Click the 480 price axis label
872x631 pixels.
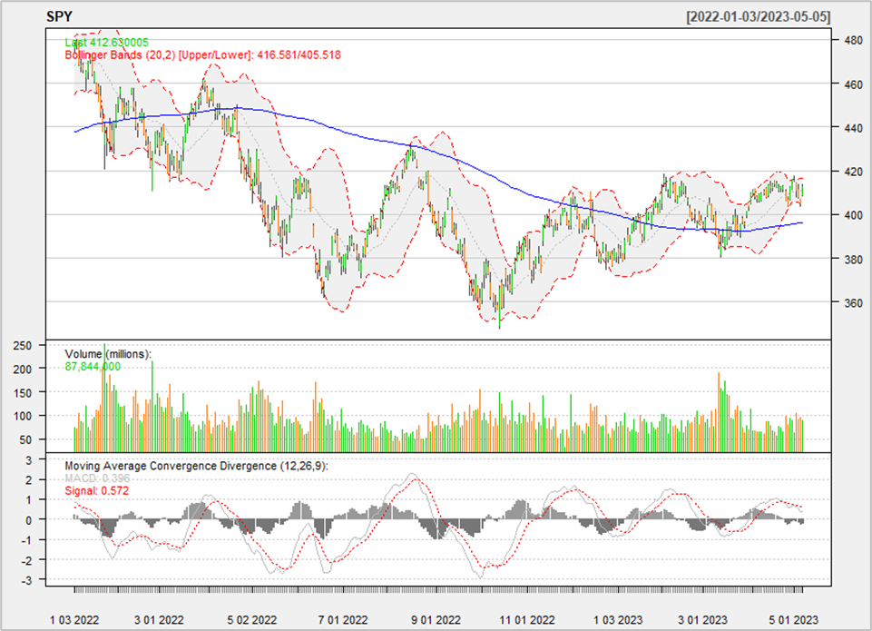tap(854, 40)
